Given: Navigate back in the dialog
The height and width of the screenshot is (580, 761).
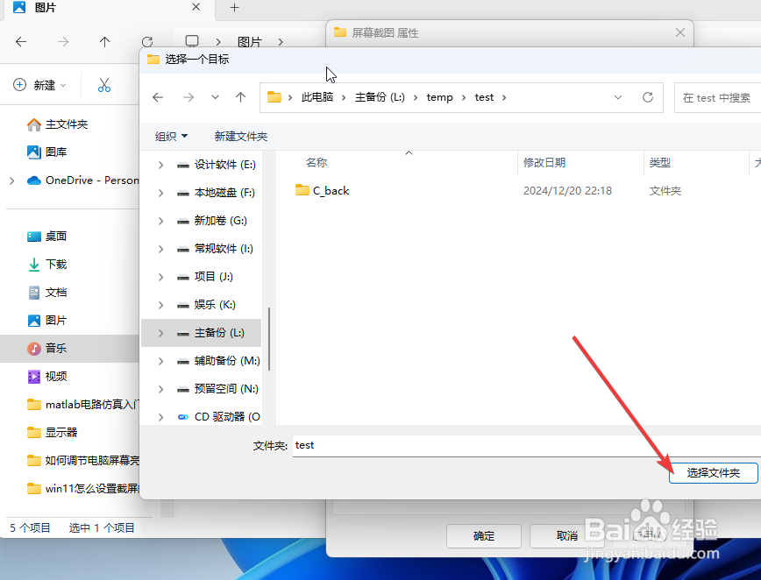Looking at the screenshot, I should click(158, 97).
